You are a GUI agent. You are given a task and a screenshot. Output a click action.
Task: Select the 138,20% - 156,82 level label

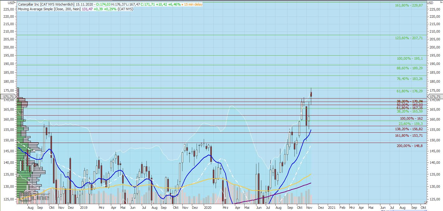point(409,129)
